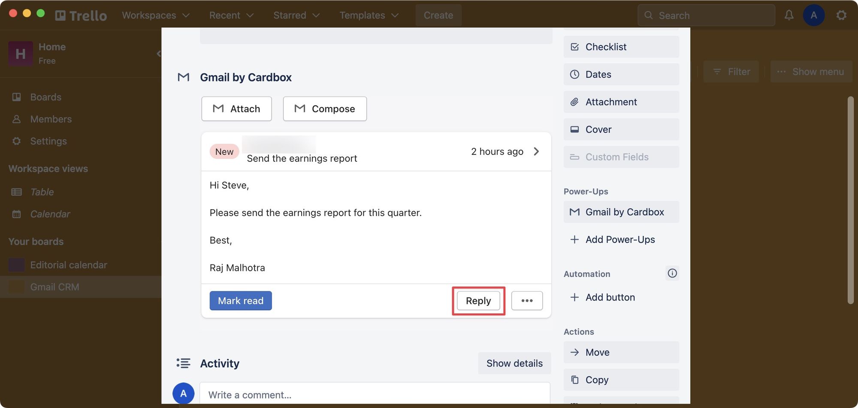This screenshot has width=858, height=408.
Task: Open the settings gear in top bar
Action: pyautogui.click(x=841, y=15)
